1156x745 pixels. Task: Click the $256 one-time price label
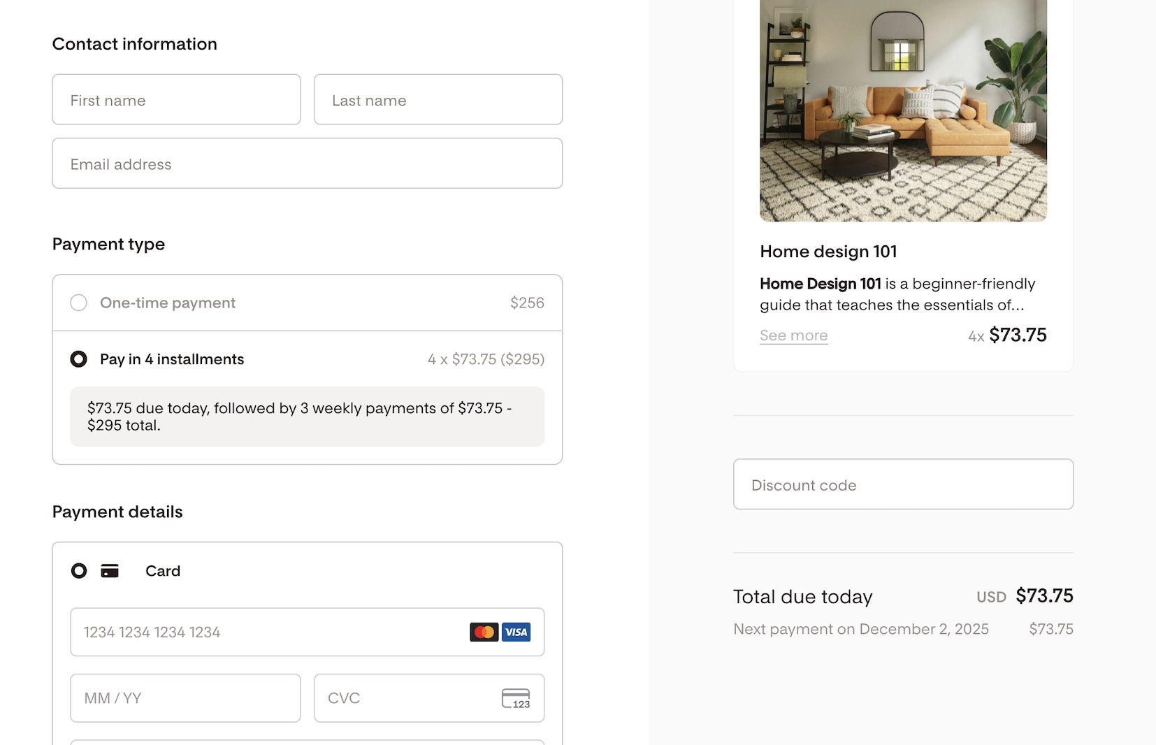point(527,303)
